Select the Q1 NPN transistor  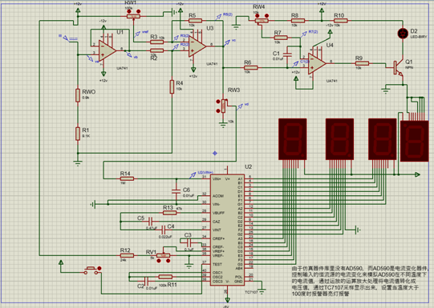(398, 68)
